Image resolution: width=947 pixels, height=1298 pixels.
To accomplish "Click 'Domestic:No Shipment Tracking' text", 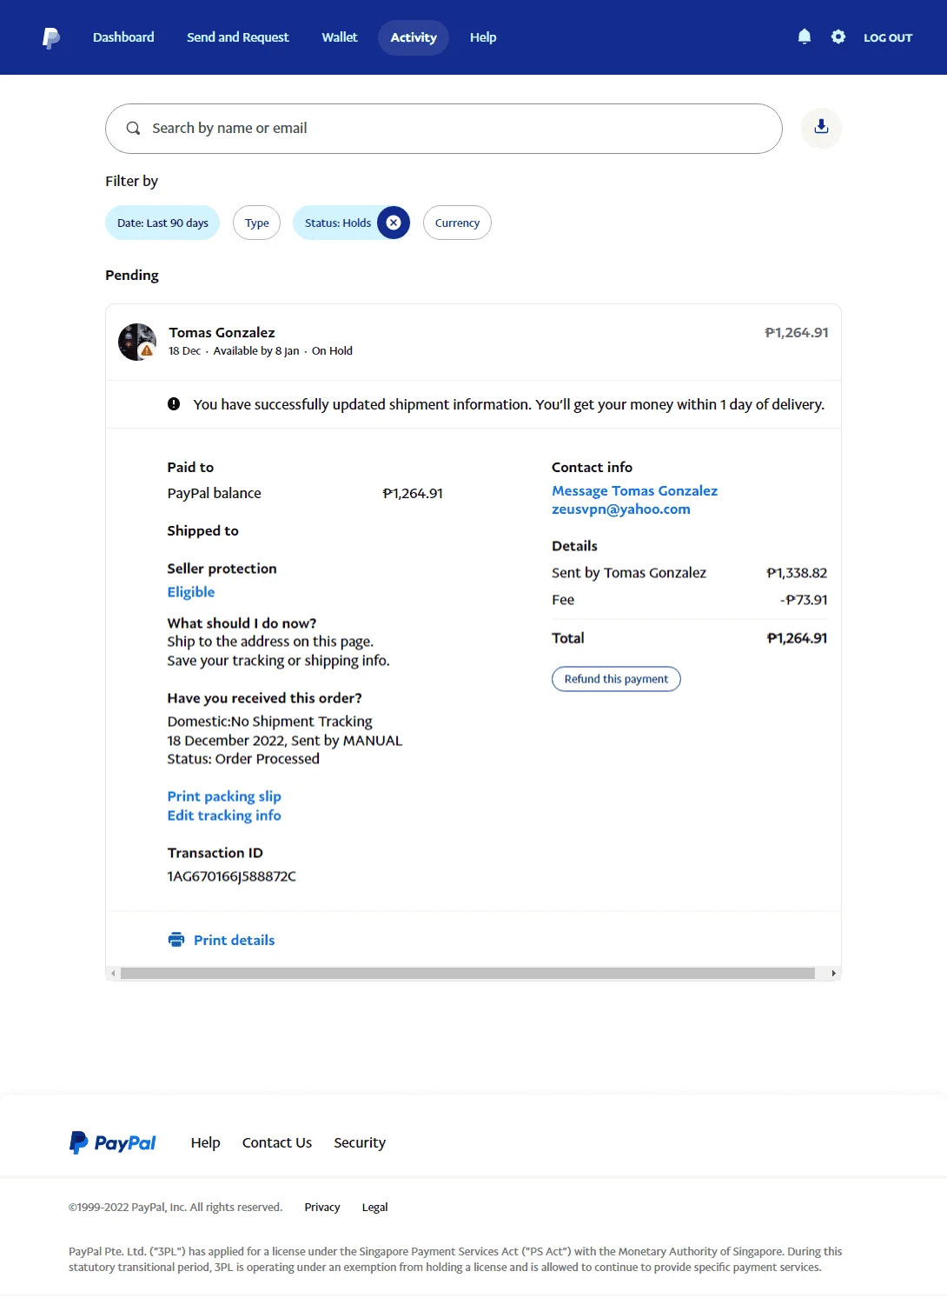I will tap(269, 721).
